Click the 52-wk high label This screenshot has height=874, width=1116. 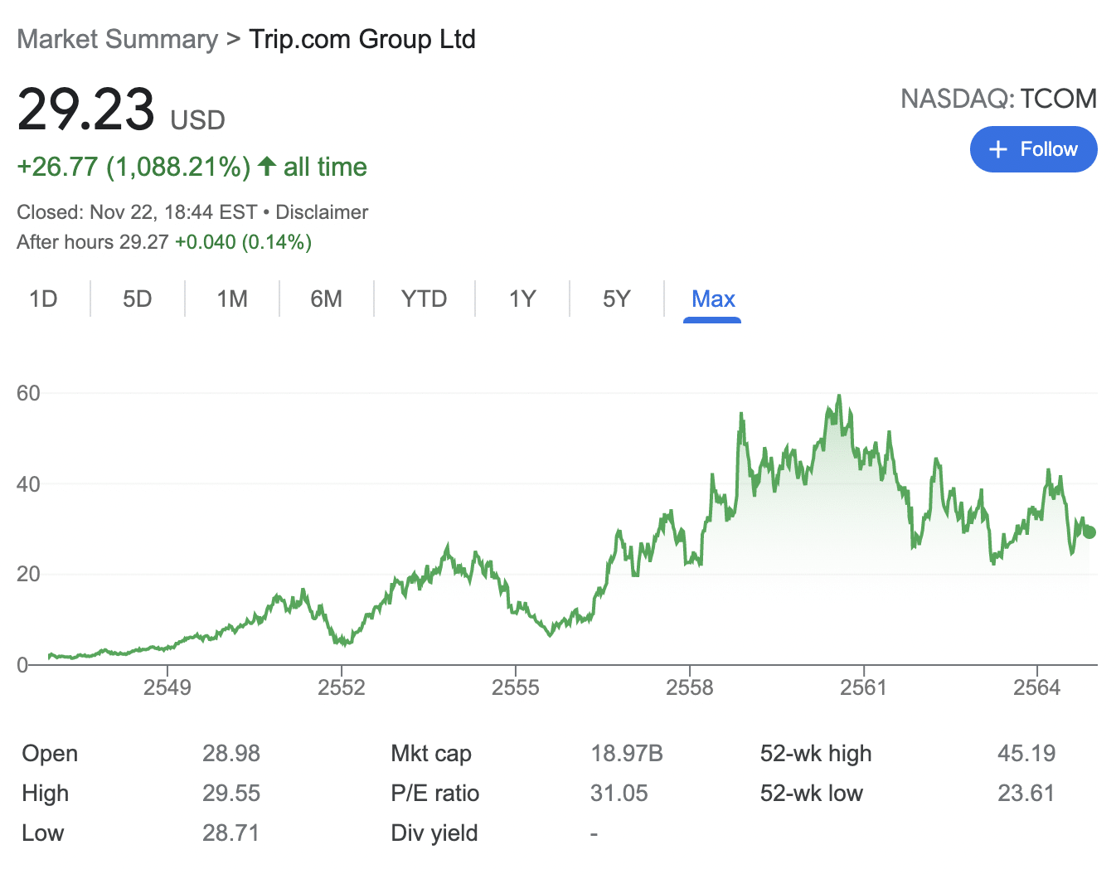coord(816,754)
